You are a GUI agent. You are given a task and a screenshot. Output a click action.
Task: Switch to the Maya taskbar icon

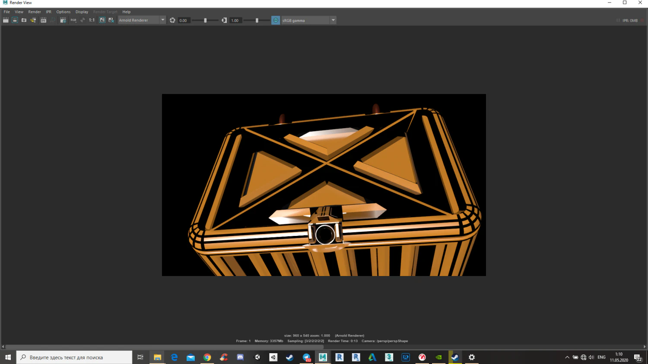pos(323,357)
